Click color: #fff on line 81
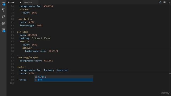This screenshot has height=96, width=171. pyautogui.click(x=27, y=22)
